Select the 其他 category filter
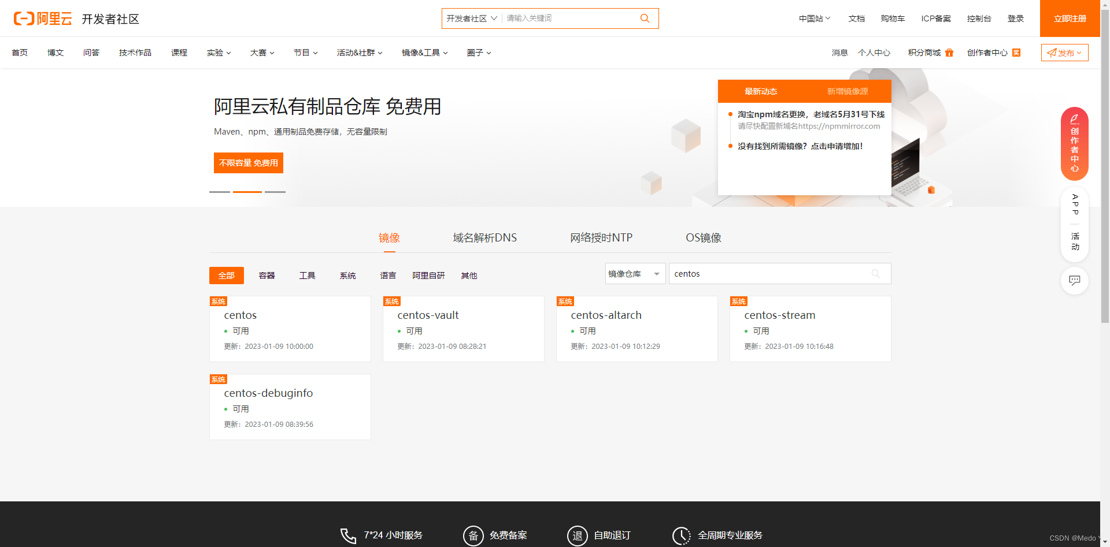Image resolution: width=1110 pixels, height=547 pixels. pyautogui.click(x=469, y=276)
